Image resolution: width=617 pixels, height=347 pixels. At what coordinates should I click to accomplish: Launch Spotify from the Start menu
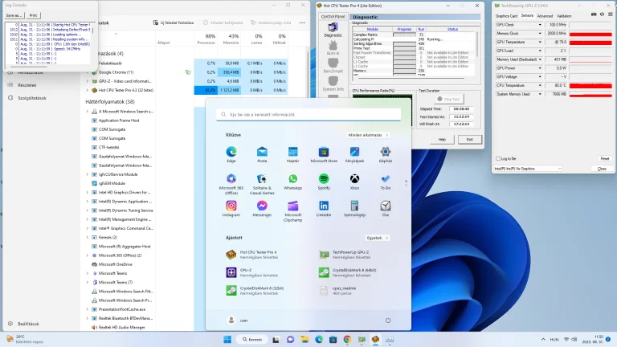pos(324,179)
